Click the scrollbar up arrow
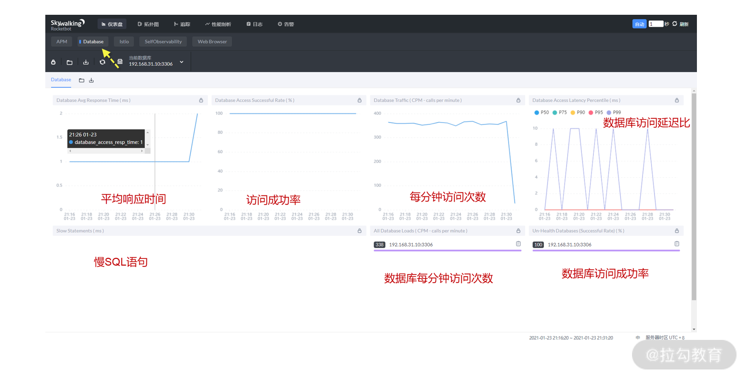The height and width of the screenshot is (379, 747). point(694,91)
